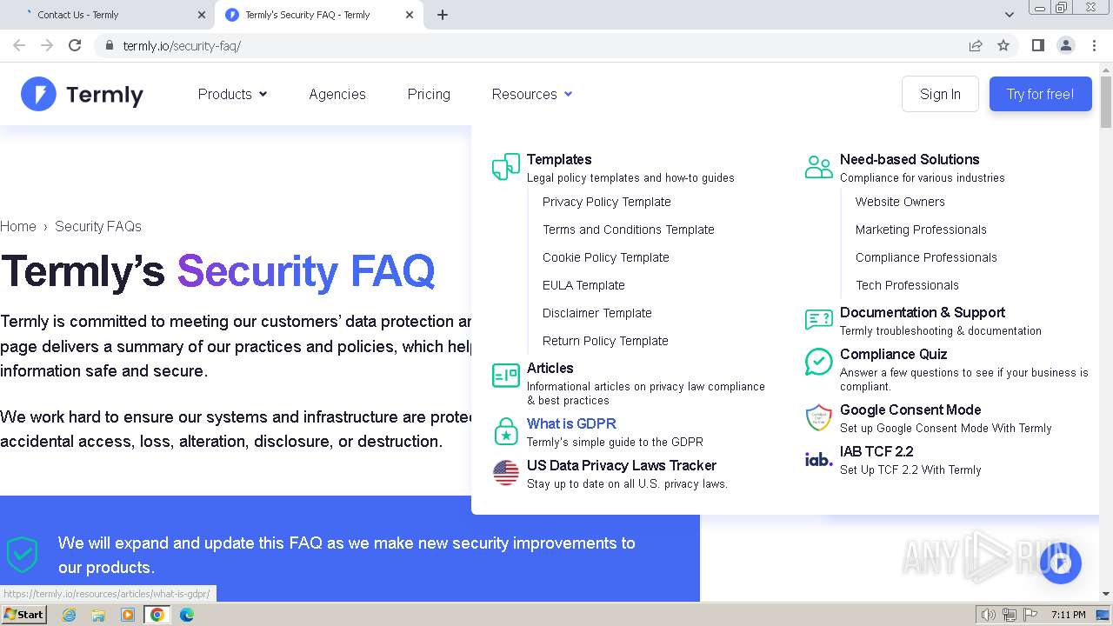
Task: Open a new browser tab
Action: point(443,15)
